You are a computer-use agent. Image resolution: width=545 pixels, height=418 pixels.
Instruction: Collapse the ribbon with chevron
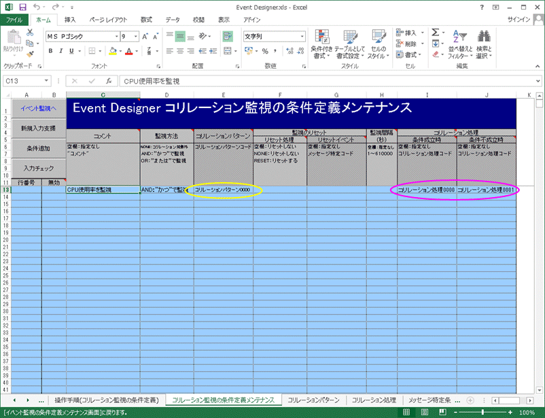[x=538, y=66]
